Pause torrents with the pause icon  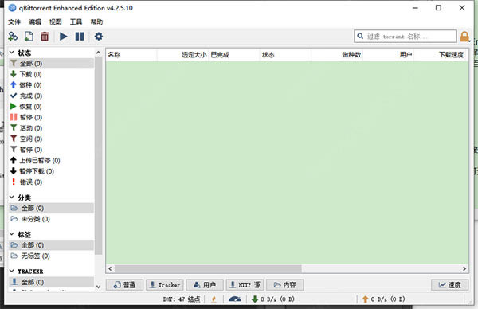tap(80, 37)
